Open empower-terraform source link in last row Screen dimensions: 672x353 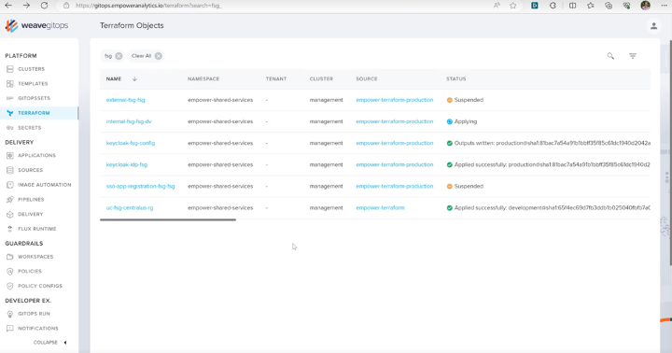(380, 207)
